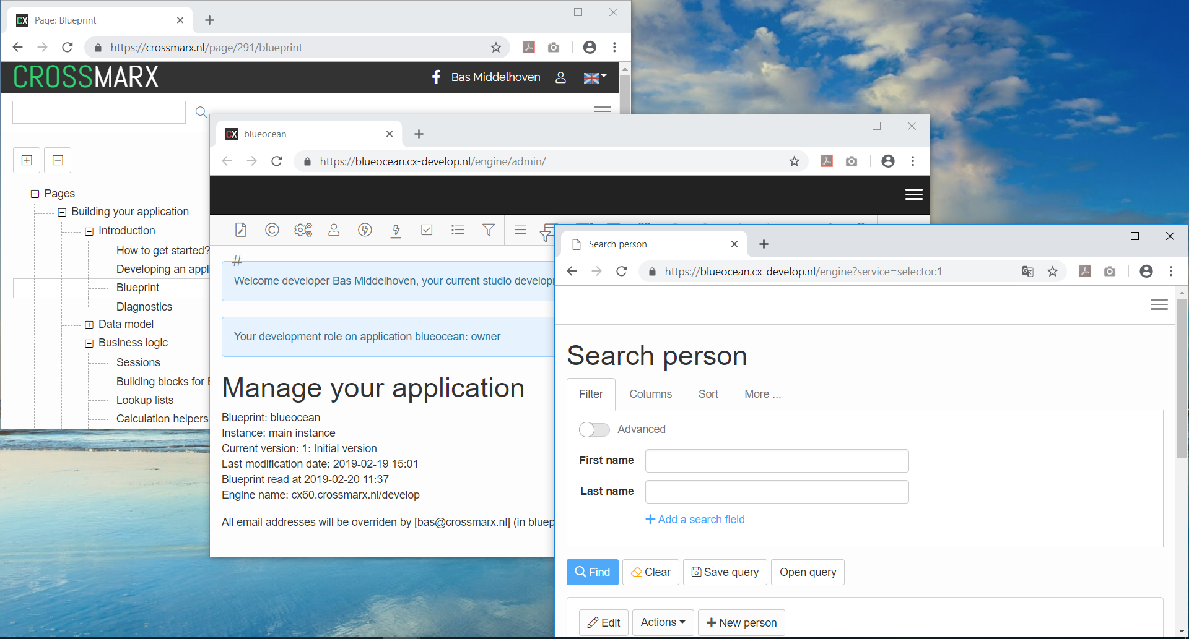Switch to the Sort tab
1189x639 pixels.
coord(708,394)
